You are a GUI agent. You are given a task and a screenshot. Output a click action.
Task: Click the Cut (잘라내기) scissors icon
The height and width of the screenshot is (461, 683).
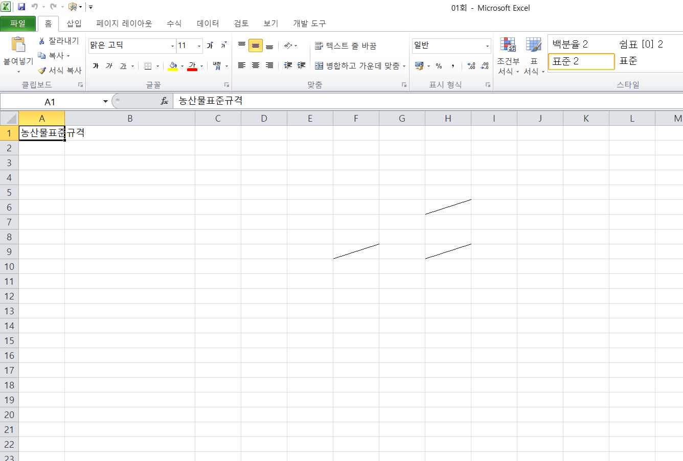click(x=42, y=41)
